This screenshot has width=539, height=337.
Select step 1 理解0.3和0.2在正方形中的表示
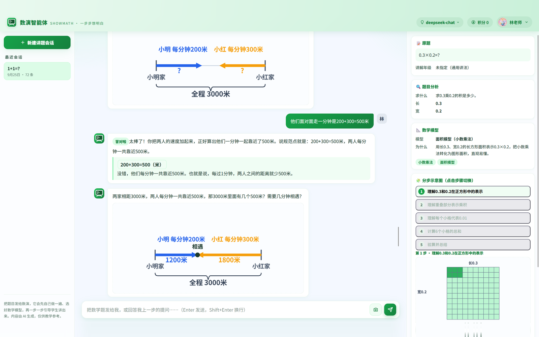[473, 191]
